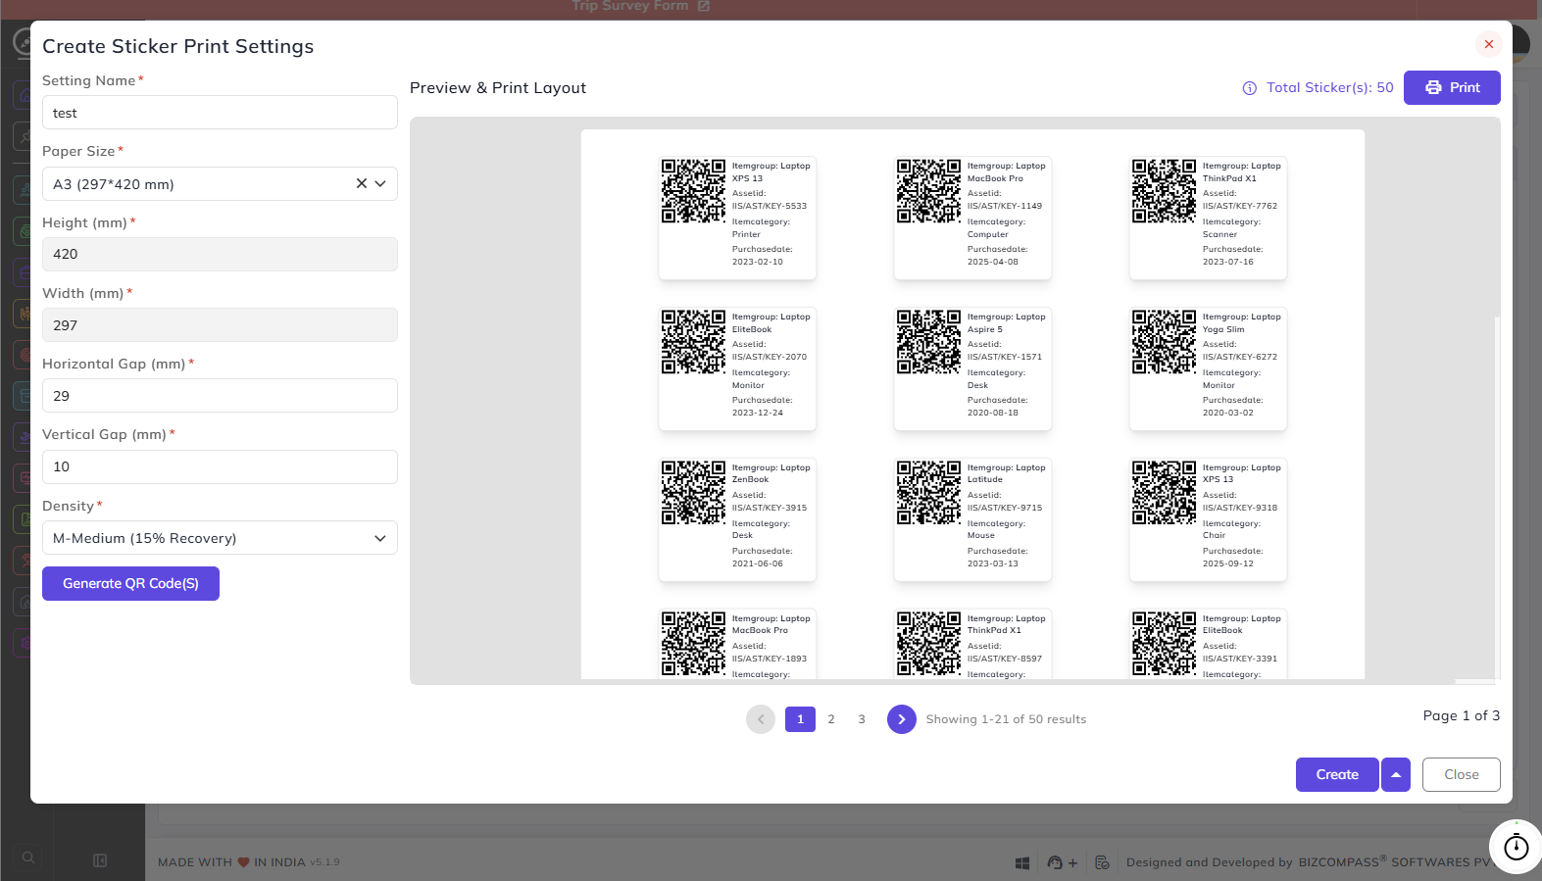Screen dimensions: 1542x881
Task: Open the Density dropdown M-Medium
Action: pos(220,538)
